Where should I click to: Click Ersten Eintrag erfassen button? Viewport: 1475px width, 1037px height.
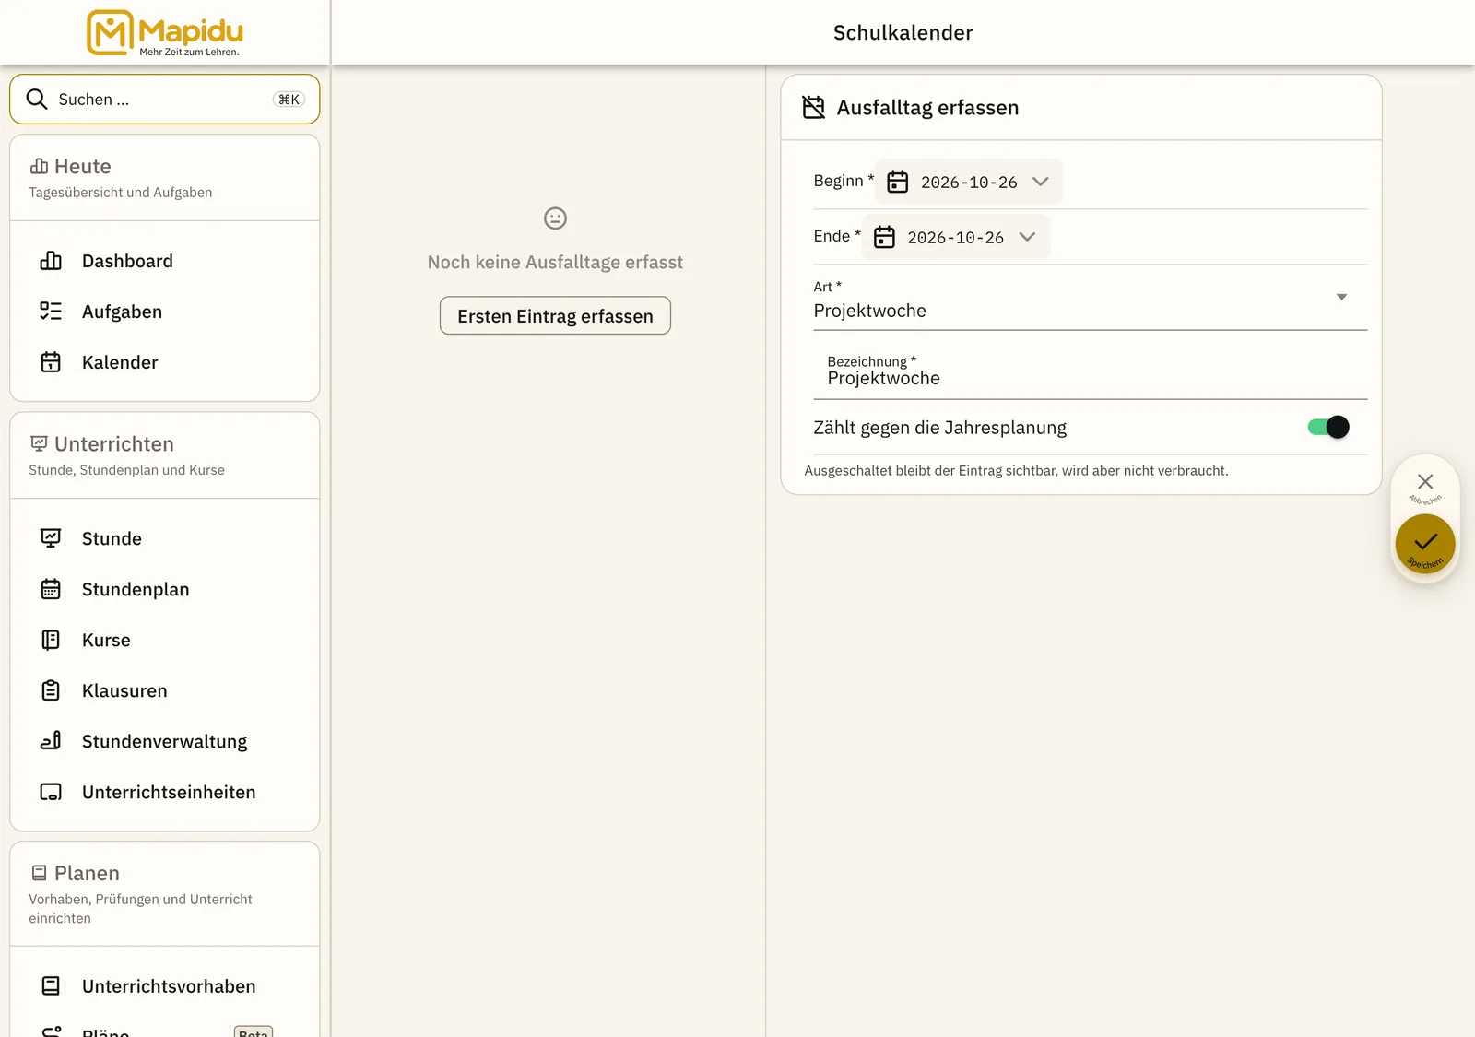555,316
